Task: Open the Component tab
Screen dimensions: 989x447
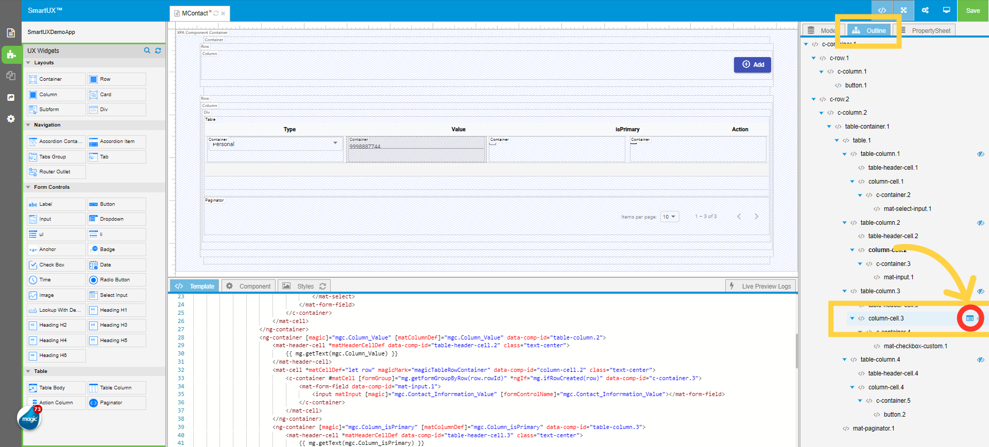Action: coord(249,286)
